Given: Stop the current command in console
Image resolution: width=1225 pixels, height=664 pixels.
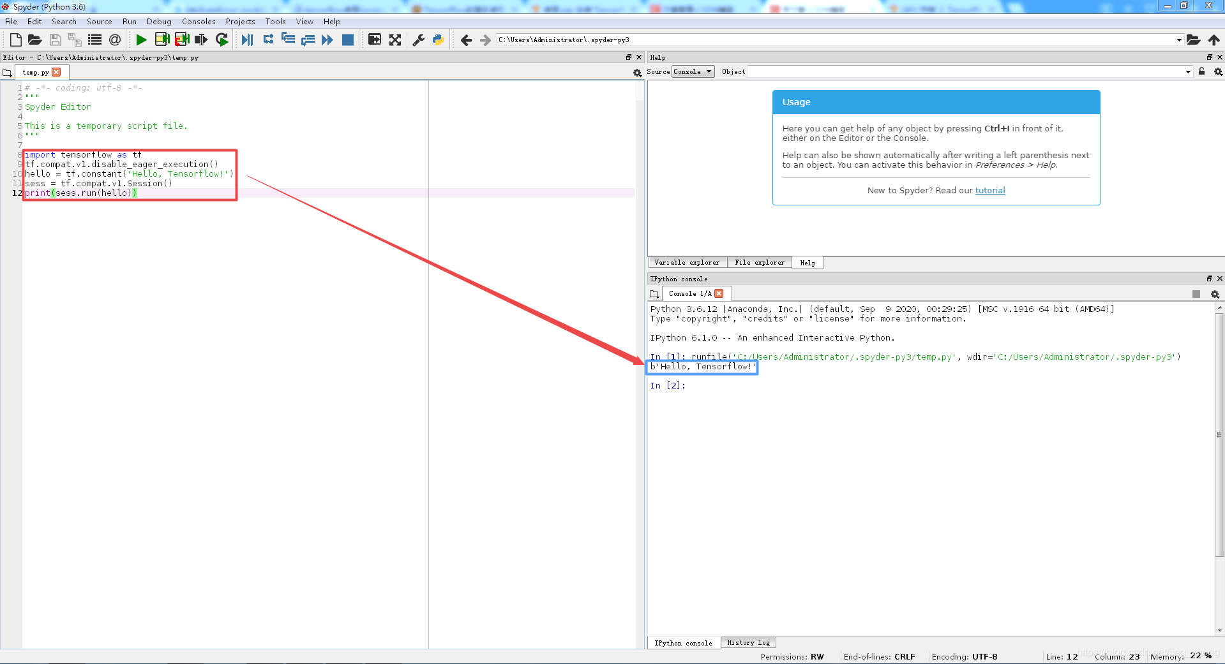Looking at the screenshot, I should click(x=1196, y=294).
